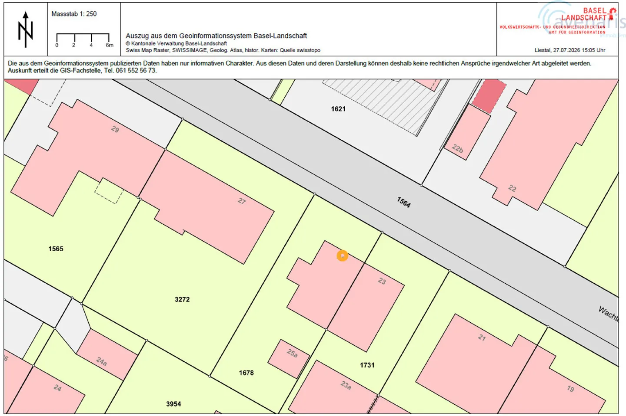This screenshot has height=416, width=626.
Task: Click house number 24a label
Action: click(x=101, y=361)
